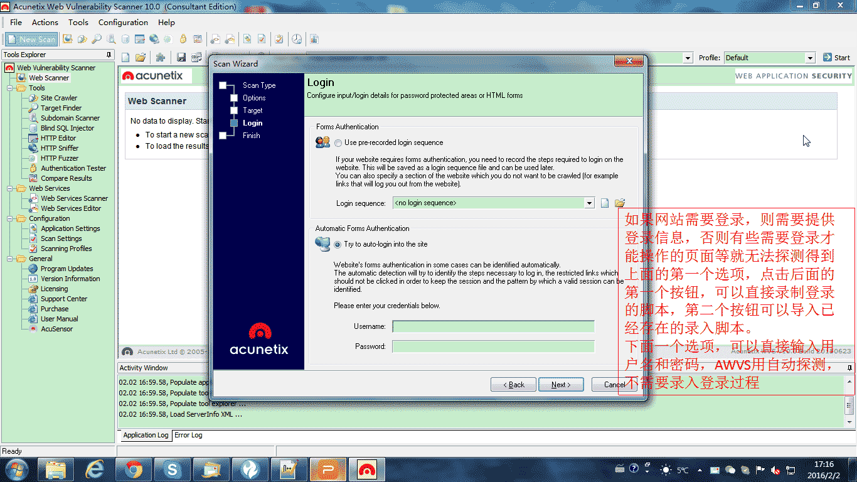Open HTTP Editor icon in toolbar
The width and height of the screenshot is (857, 482).
click(140, 39)
